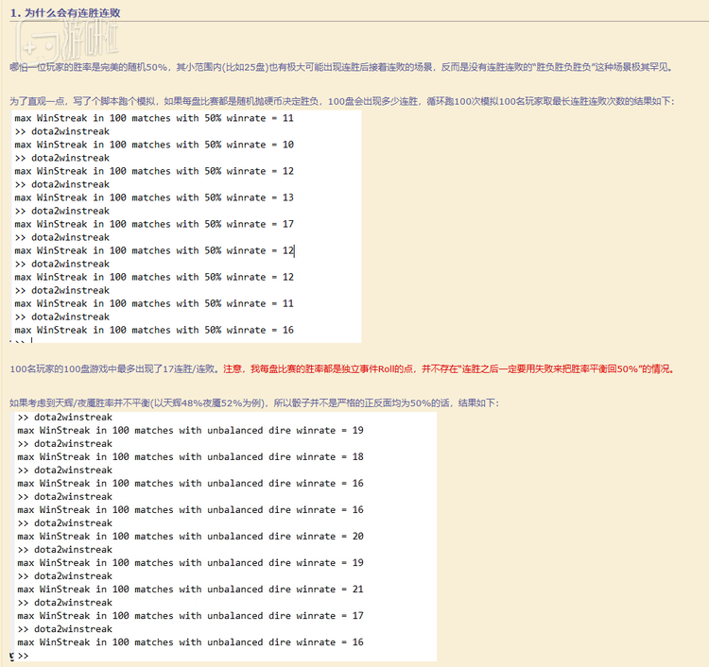Click the empty ">>" prompt ending the unbalanced dire output
Screen dimensions: 709x667
(x=23, y=656)
